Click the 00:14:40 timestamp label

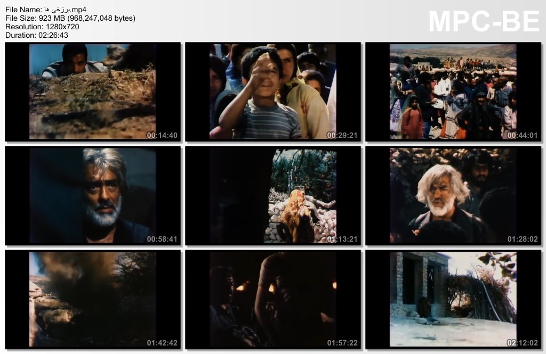click(162, 135)
